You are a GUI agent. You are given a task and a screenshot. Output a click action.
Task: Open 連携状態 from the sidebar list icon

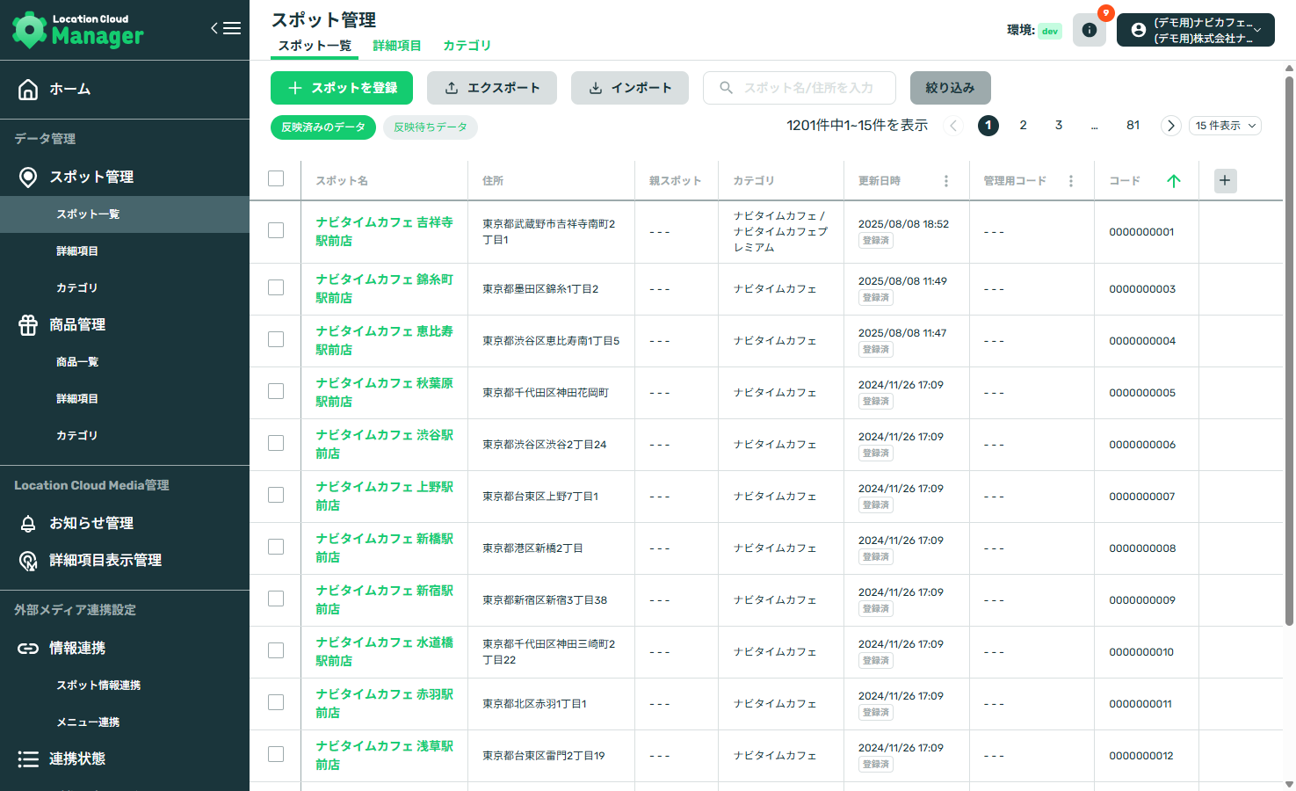point(27,758)
